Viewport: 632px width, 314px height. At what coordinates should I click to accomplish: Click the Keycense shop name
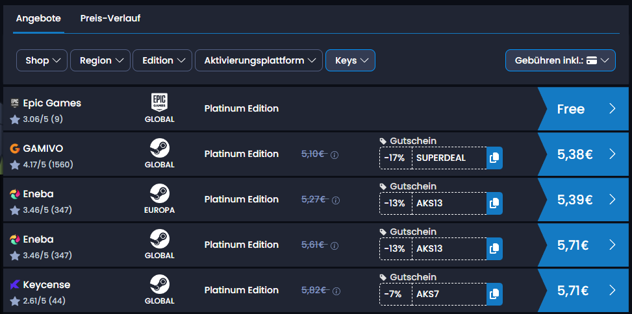coord(47,285)
